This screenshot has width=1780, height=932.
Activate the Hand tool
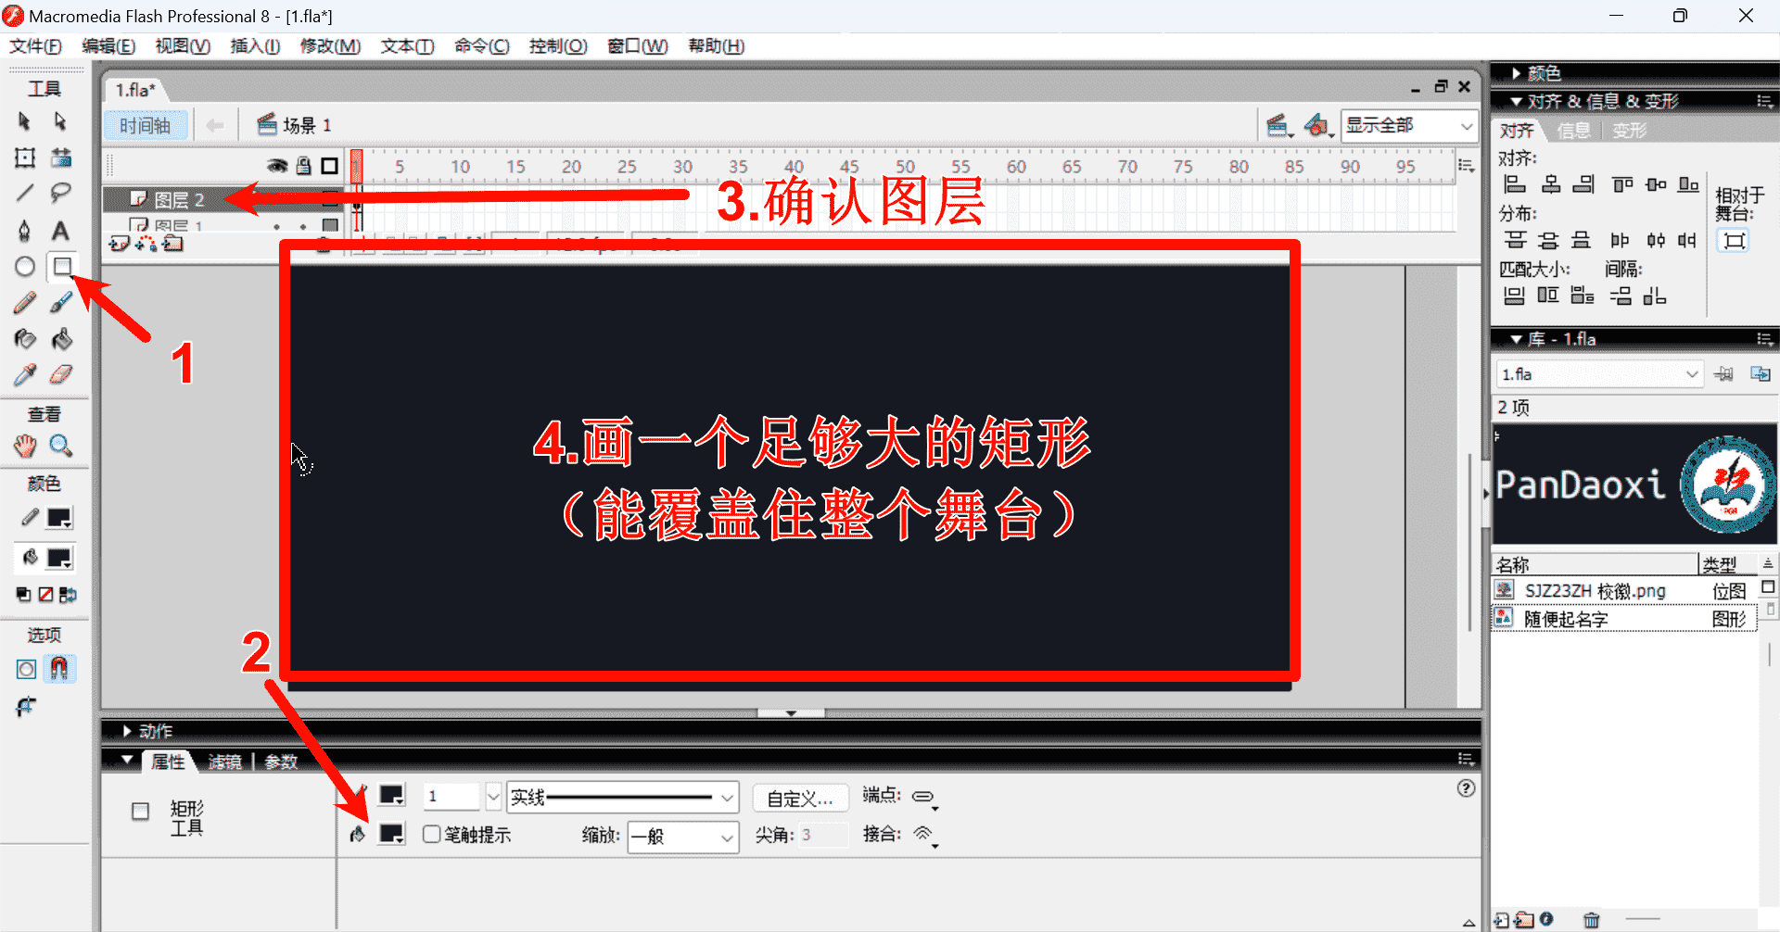tap(25, 446)
